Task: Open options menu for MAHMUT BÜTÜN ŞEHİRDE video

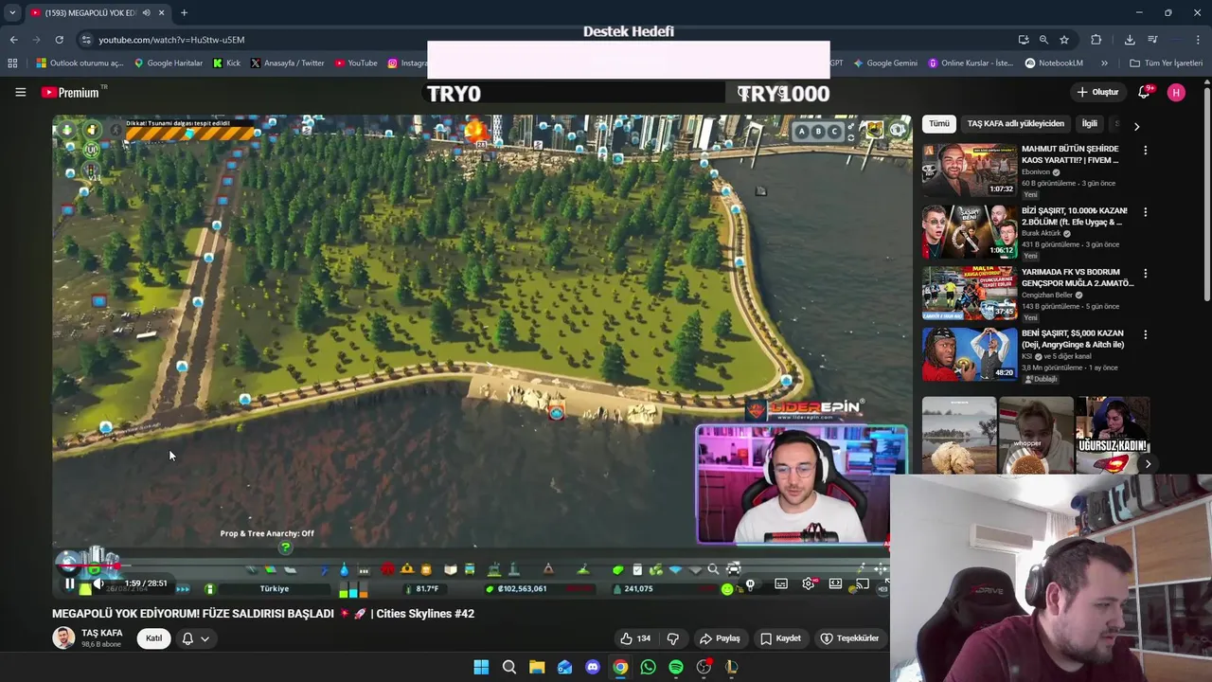Action: [x=1145, y=150]
